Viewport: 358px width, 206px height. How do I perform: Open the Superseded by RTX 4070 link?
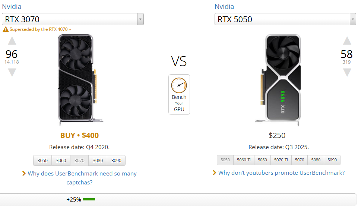pos(40,29)
